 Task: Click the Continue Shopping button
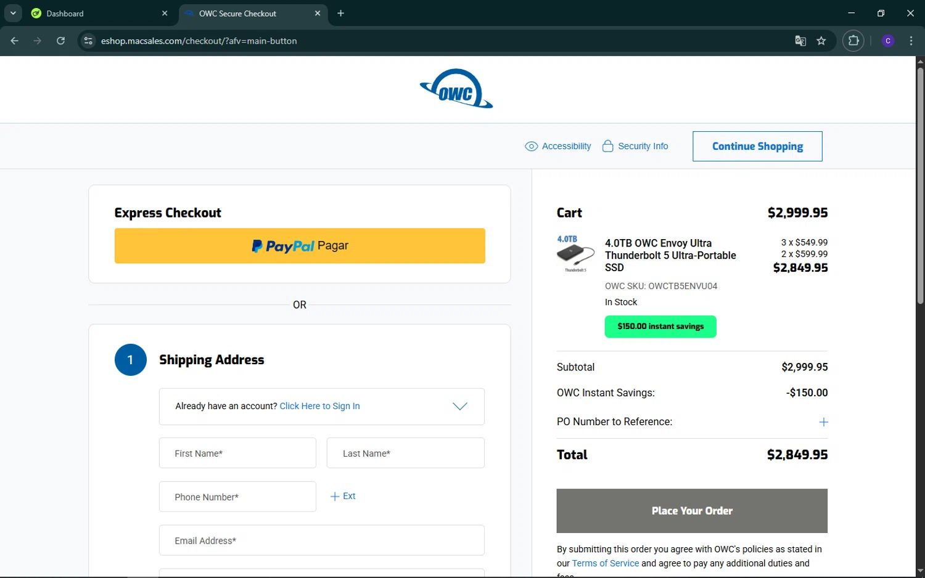[757, 146]
